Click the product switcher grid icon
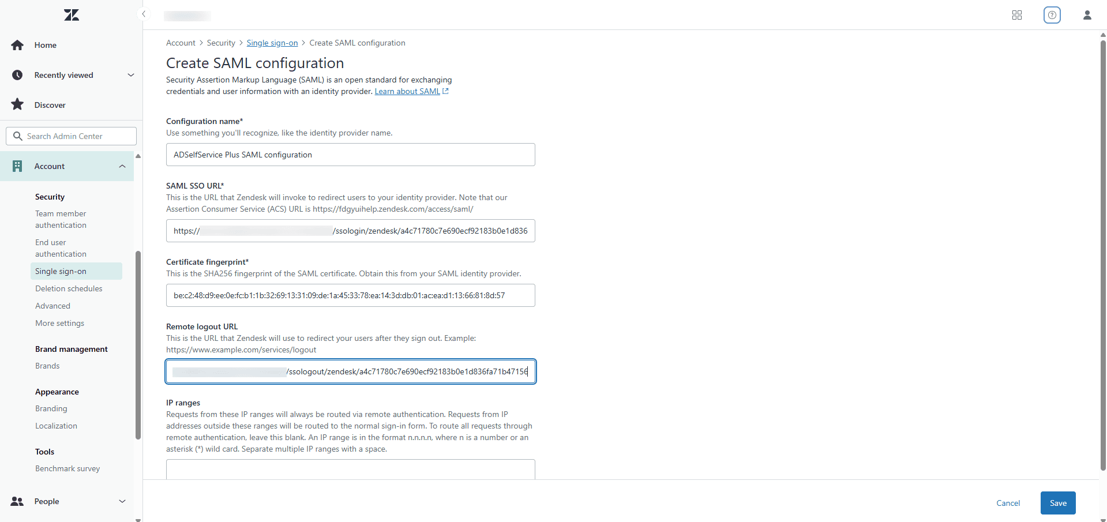1107x522 pixels. 1017,15
